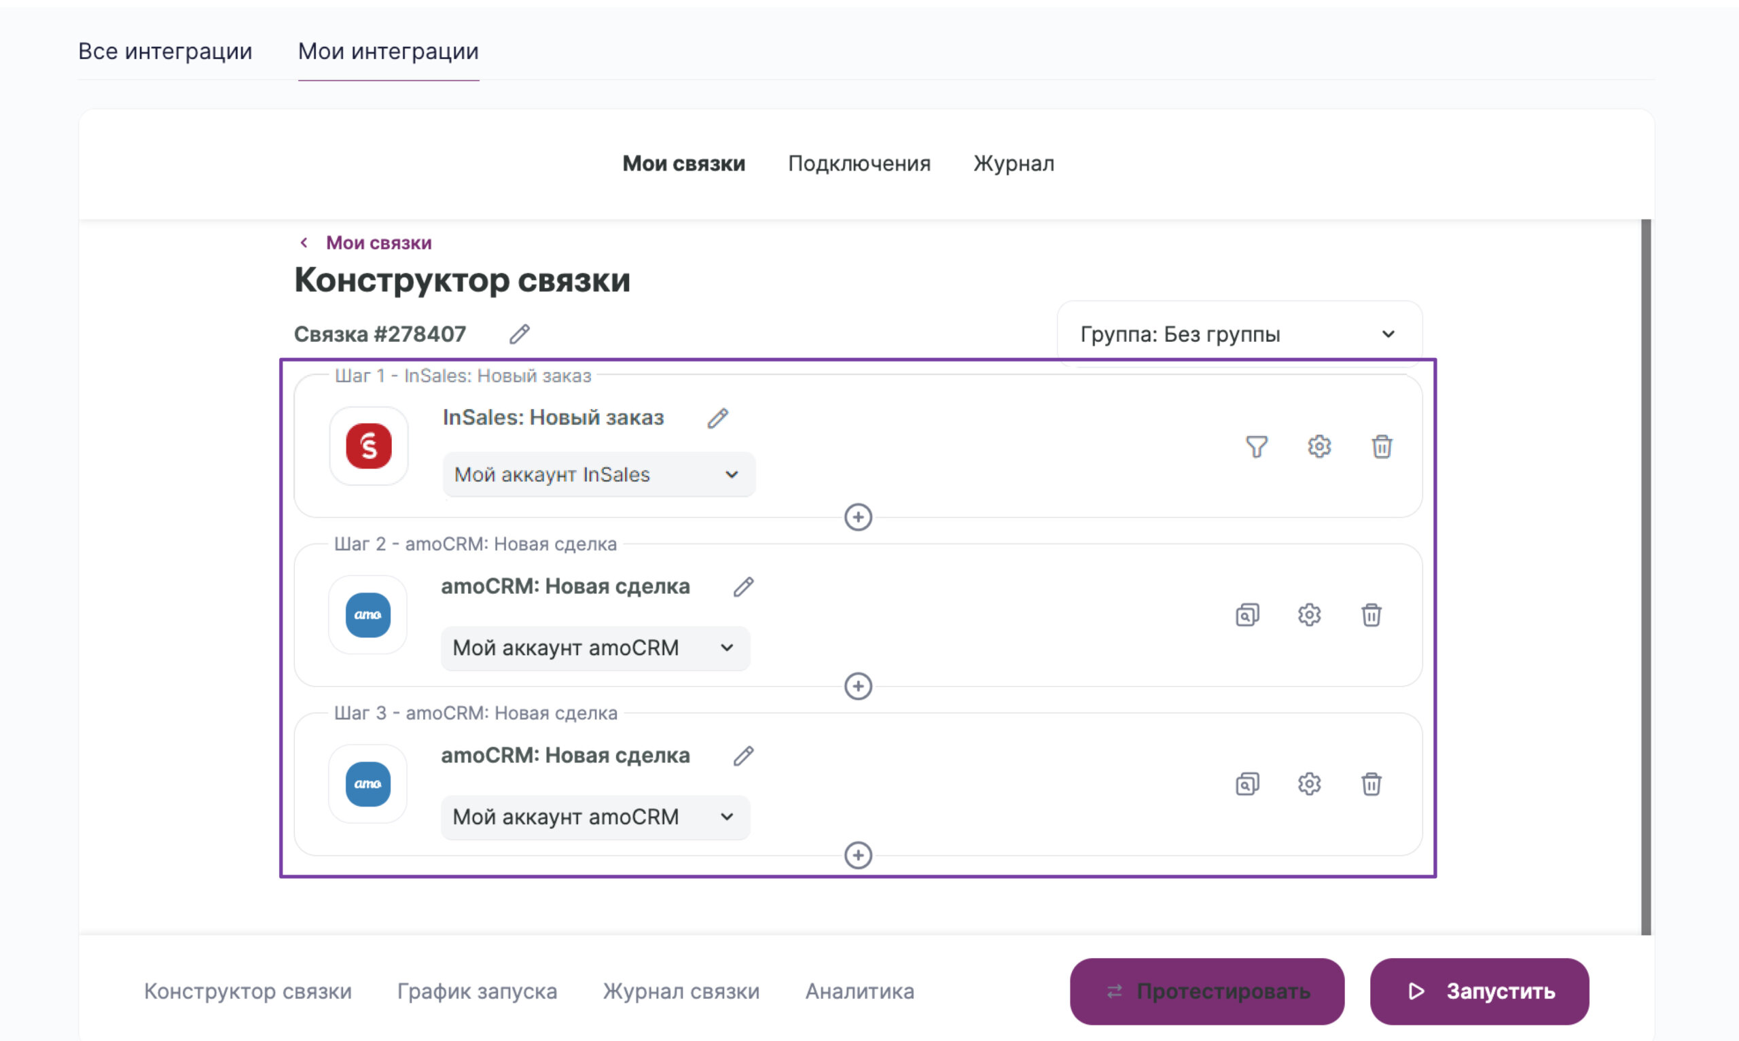
Task: Open the filter icon in Step 1
Action: pyautogui.click(x=1257, y=447)
